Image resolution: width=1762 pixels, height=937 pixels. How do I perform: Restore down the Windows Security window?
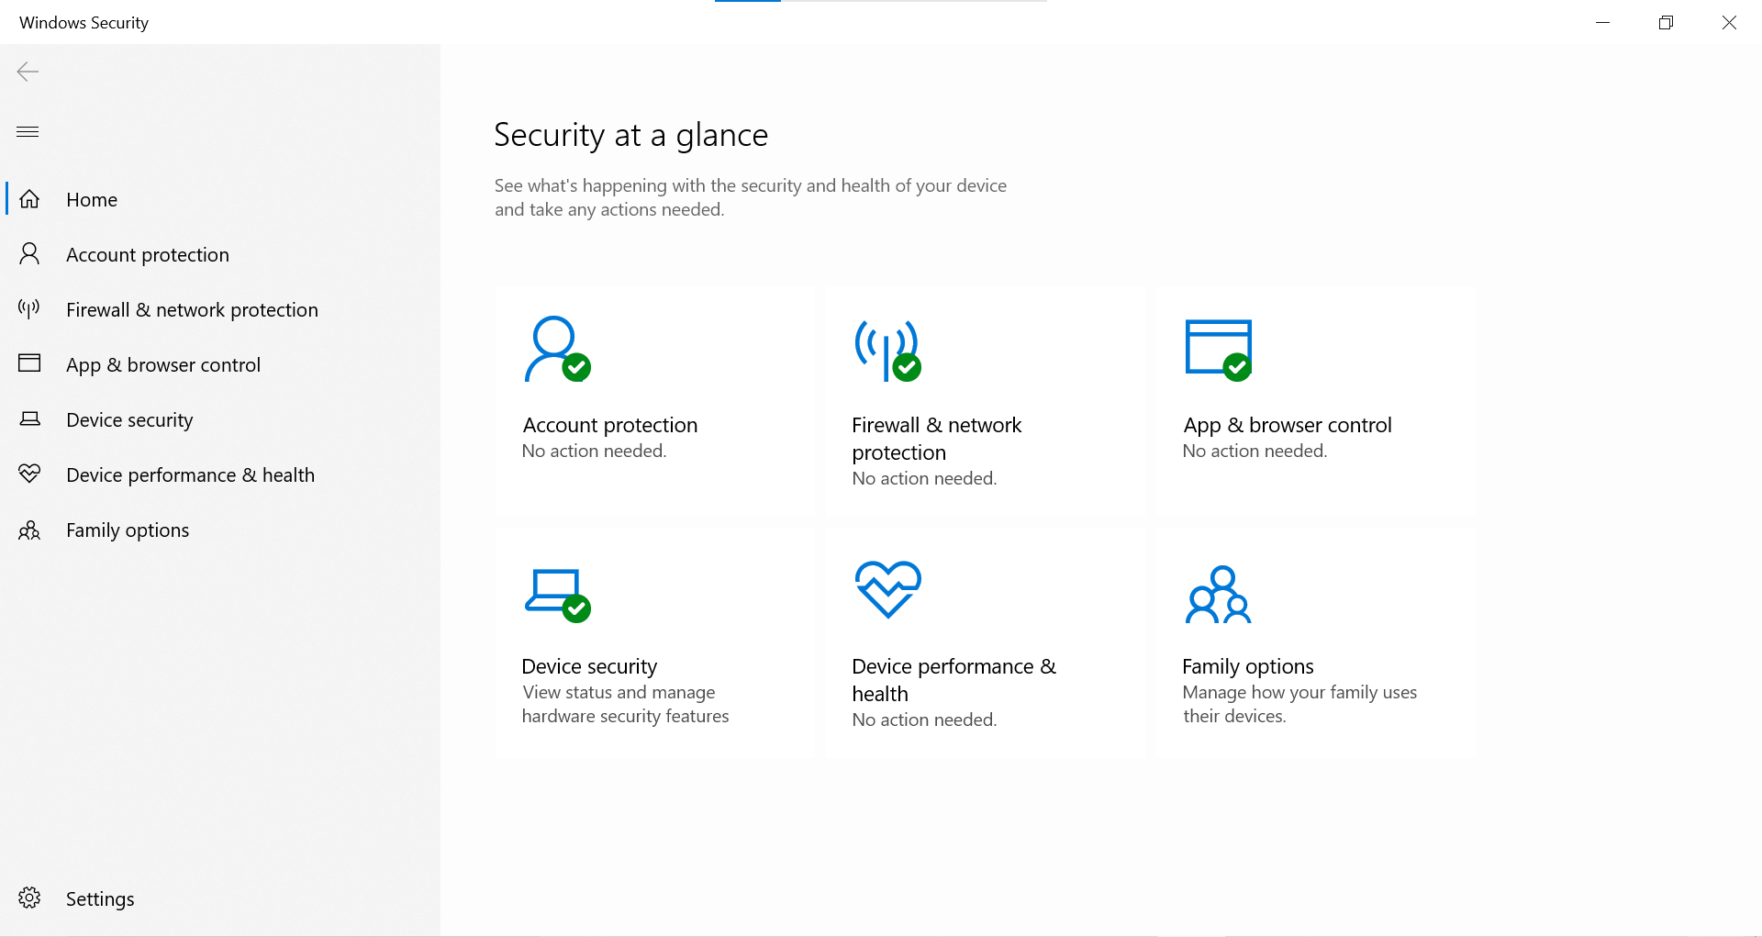(1666, 22)
